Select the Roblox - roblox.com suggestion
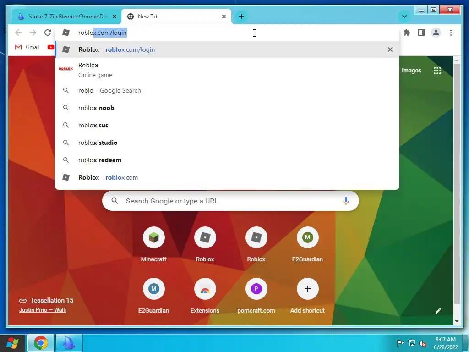This screenshot has width=469, height=352. click(x=227, y=177)
